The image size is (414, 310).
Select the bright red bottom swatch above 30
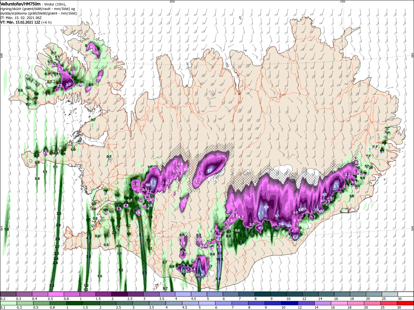pyautogui.click(x=406, y=303)
